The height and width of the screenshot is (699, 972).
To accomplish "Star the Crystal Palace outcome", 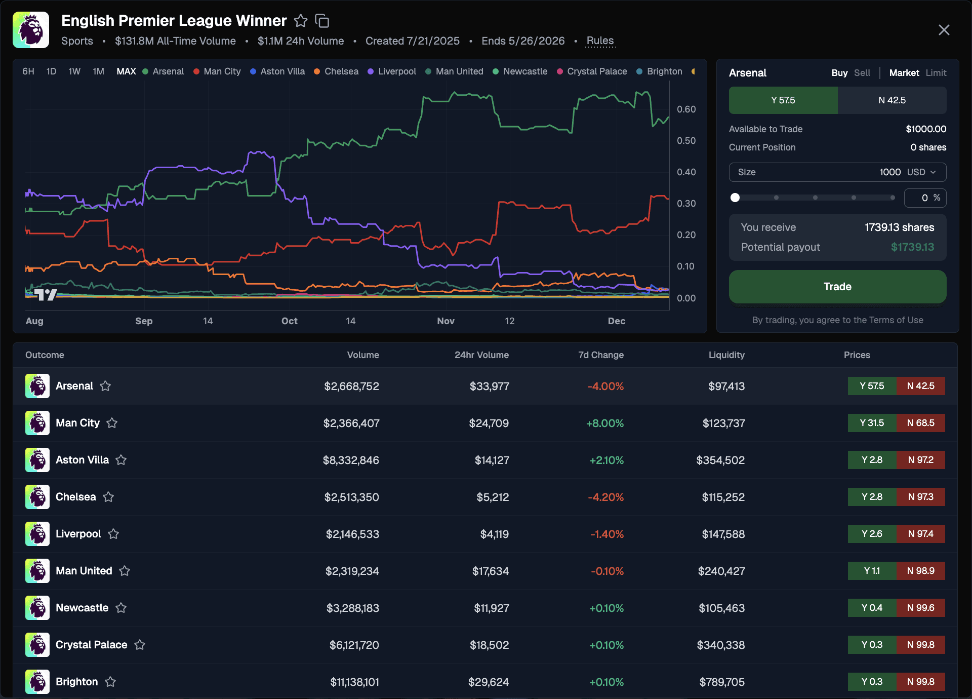I will [140, 645].
